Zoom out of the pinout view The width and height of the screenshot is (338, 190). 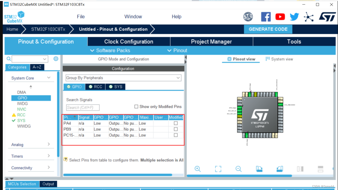tap(238, 169)
